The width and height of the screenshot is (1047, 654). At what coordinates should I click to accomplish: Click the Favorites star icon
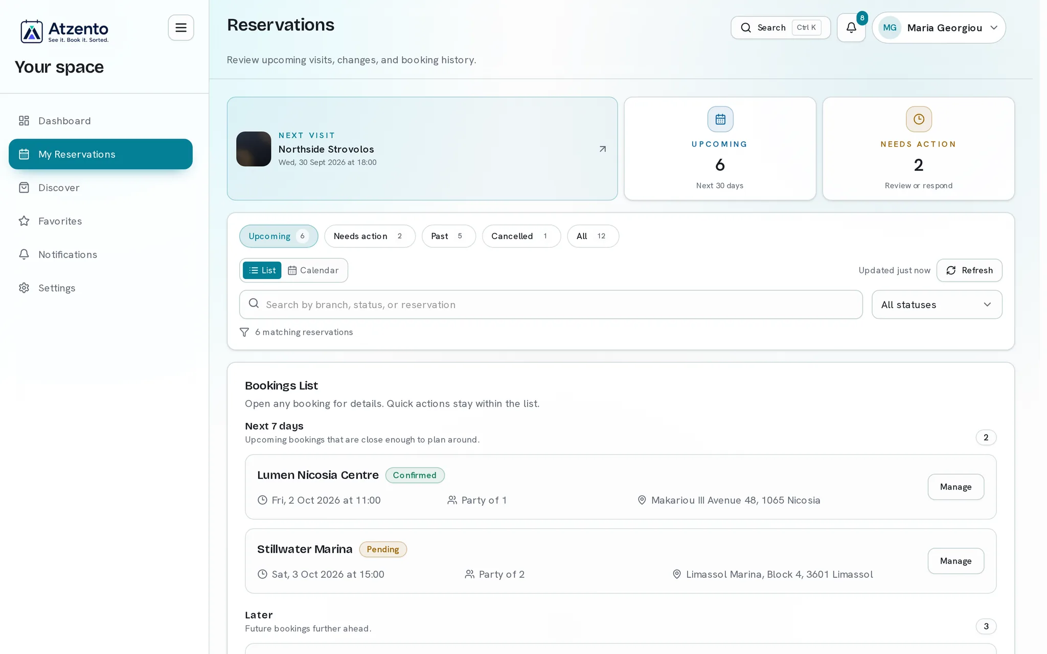tap(24, 221)
